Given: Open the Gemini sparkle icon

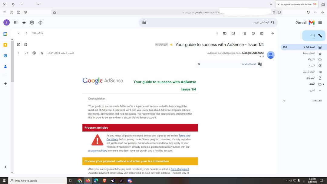Looking at the screenshot, I should [24, 22].
